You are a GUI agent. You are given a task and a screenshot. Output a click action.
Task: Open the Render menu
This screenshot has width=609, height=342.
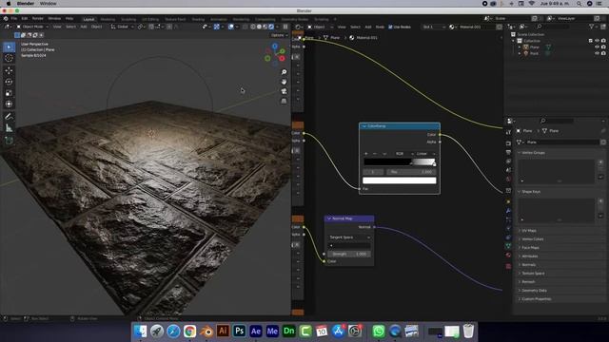(x=38, y=19)
